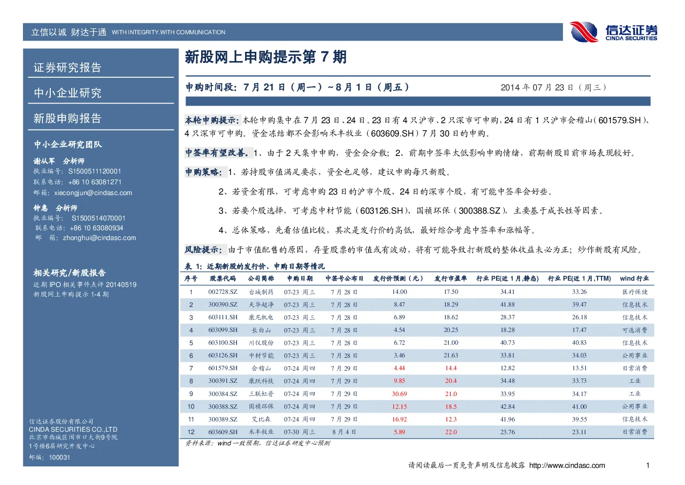Click source note 资料来源 wind一致预期
Screen dimensions: 685x485
pyautogui.click(x=257, y=443)
